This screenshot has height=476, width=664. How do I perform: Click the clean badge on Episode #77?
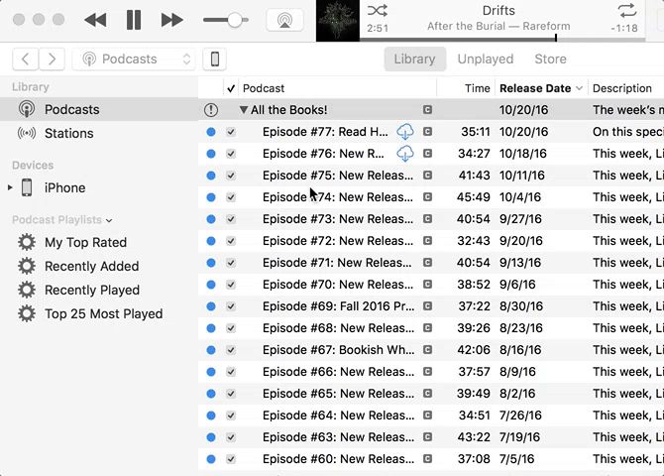(428, 132)
